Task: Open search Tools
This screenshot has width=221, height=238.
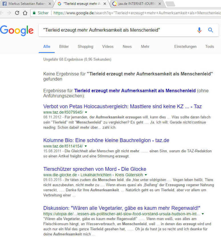Action: 210,47
